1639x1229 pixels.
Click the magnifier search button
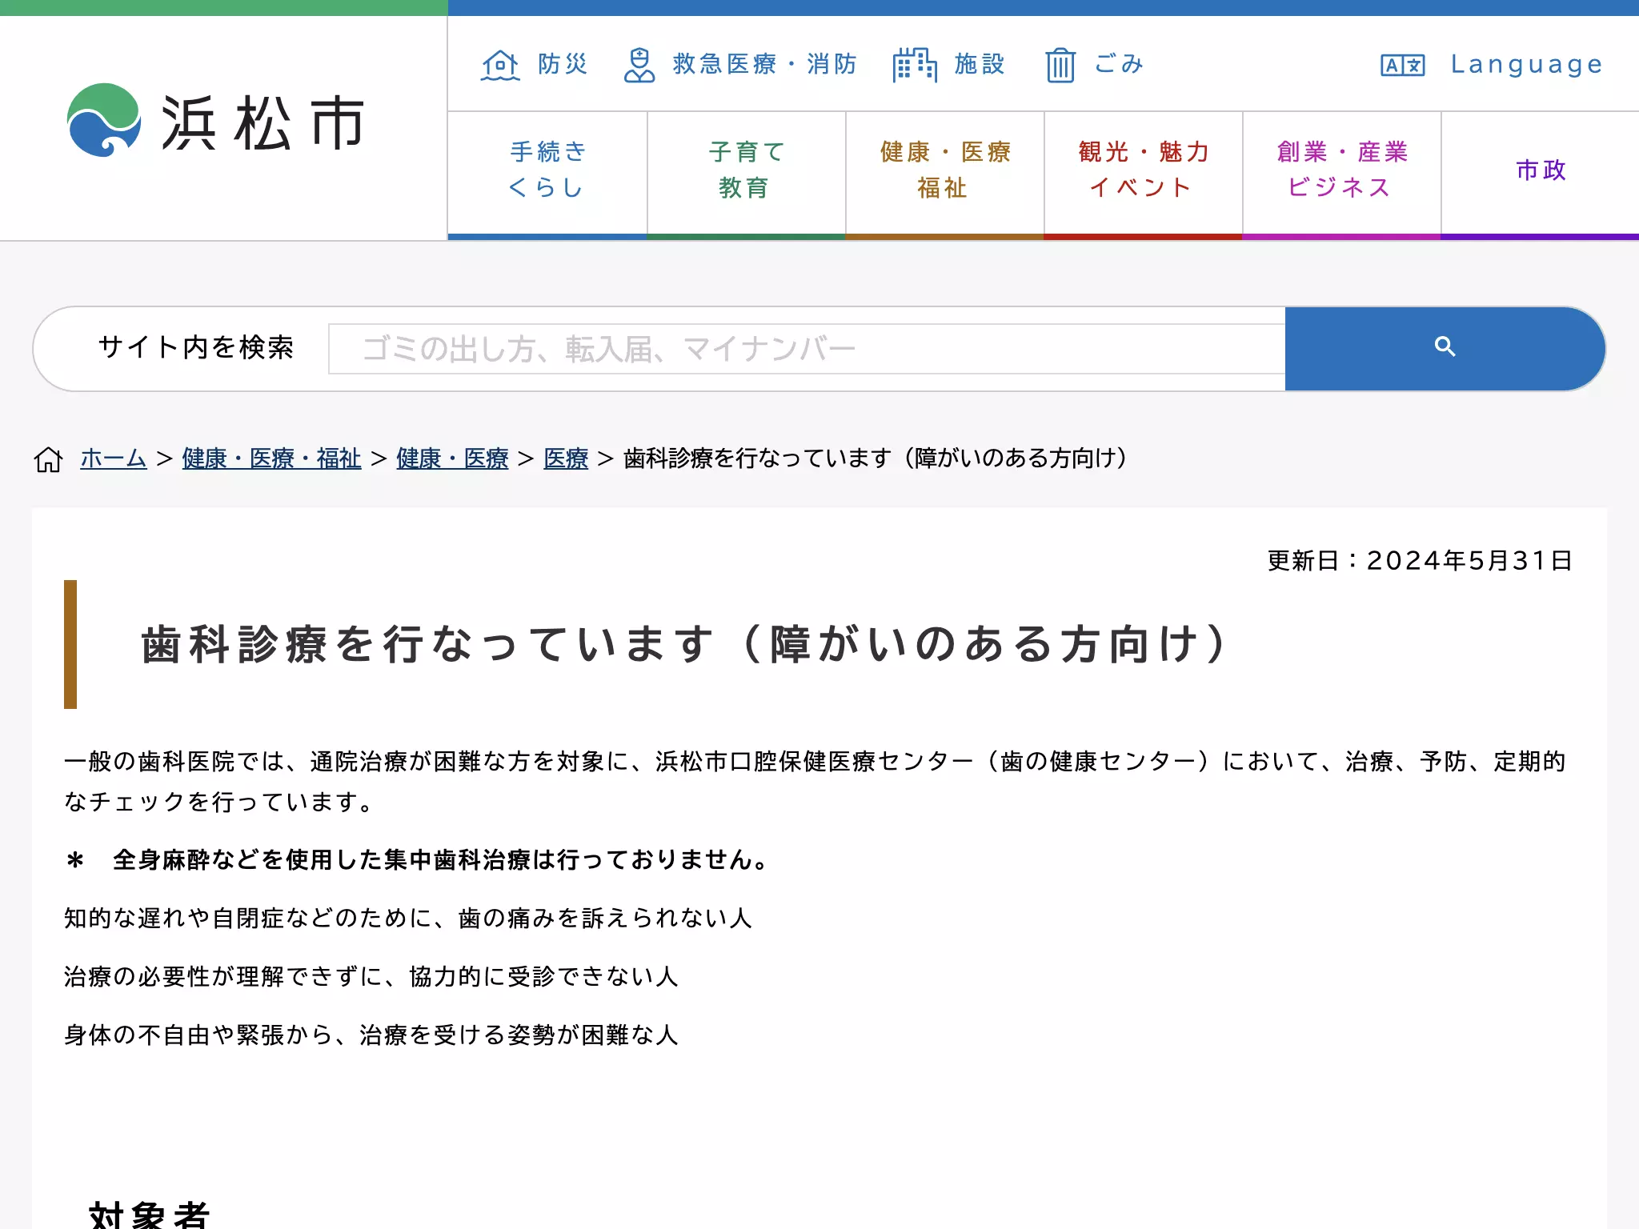[x=1445, y=348]
